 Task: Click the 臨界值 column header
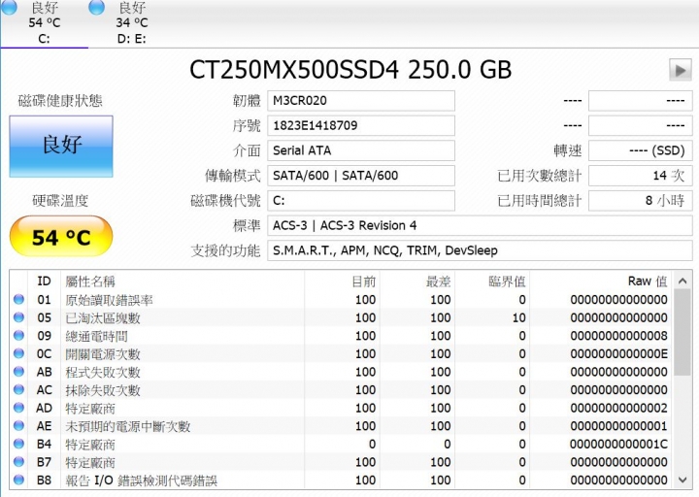[492, 282]
